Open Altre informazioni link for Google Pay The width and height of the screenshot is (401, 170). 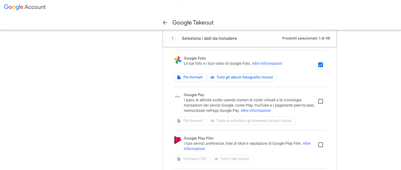click(256, 111)
